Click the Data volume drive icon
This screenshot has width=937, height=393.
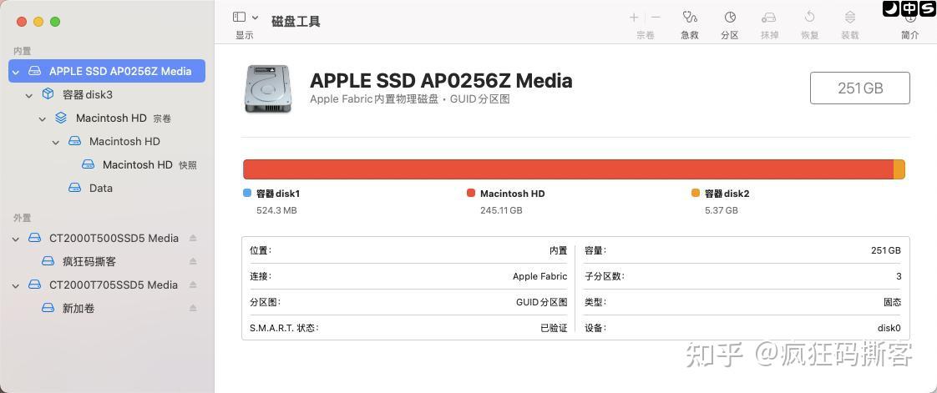tap(74, 188)
